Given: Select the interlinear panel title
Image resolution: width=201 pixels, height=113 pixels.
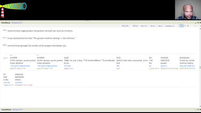Looking at the screenshot, I should click(6, 23).
